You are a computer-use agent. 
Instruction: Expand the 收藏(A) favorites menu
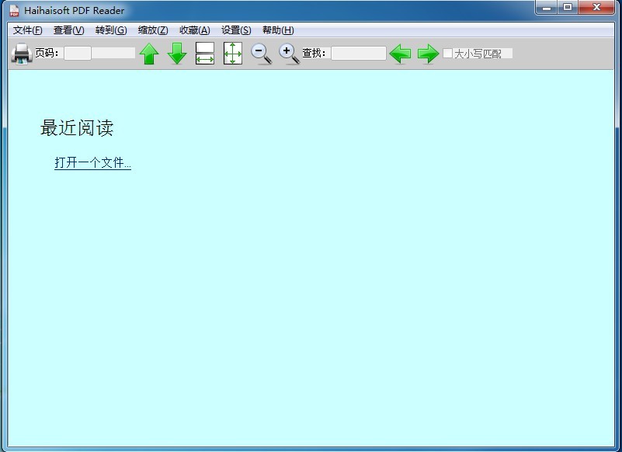(x=194, y=30)
